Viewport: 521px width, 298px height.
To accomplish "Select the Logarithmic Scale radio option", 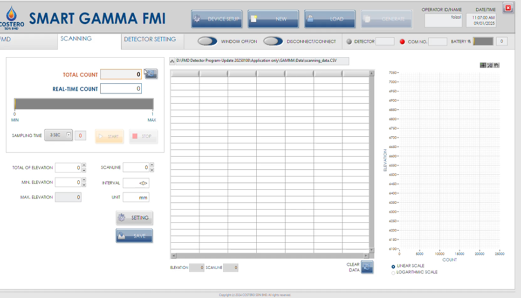I will click(x=393, y=272).
